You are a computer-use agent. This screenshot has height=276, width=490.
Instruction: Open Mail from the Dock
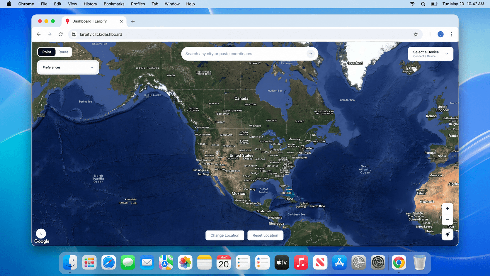(147, 262)
